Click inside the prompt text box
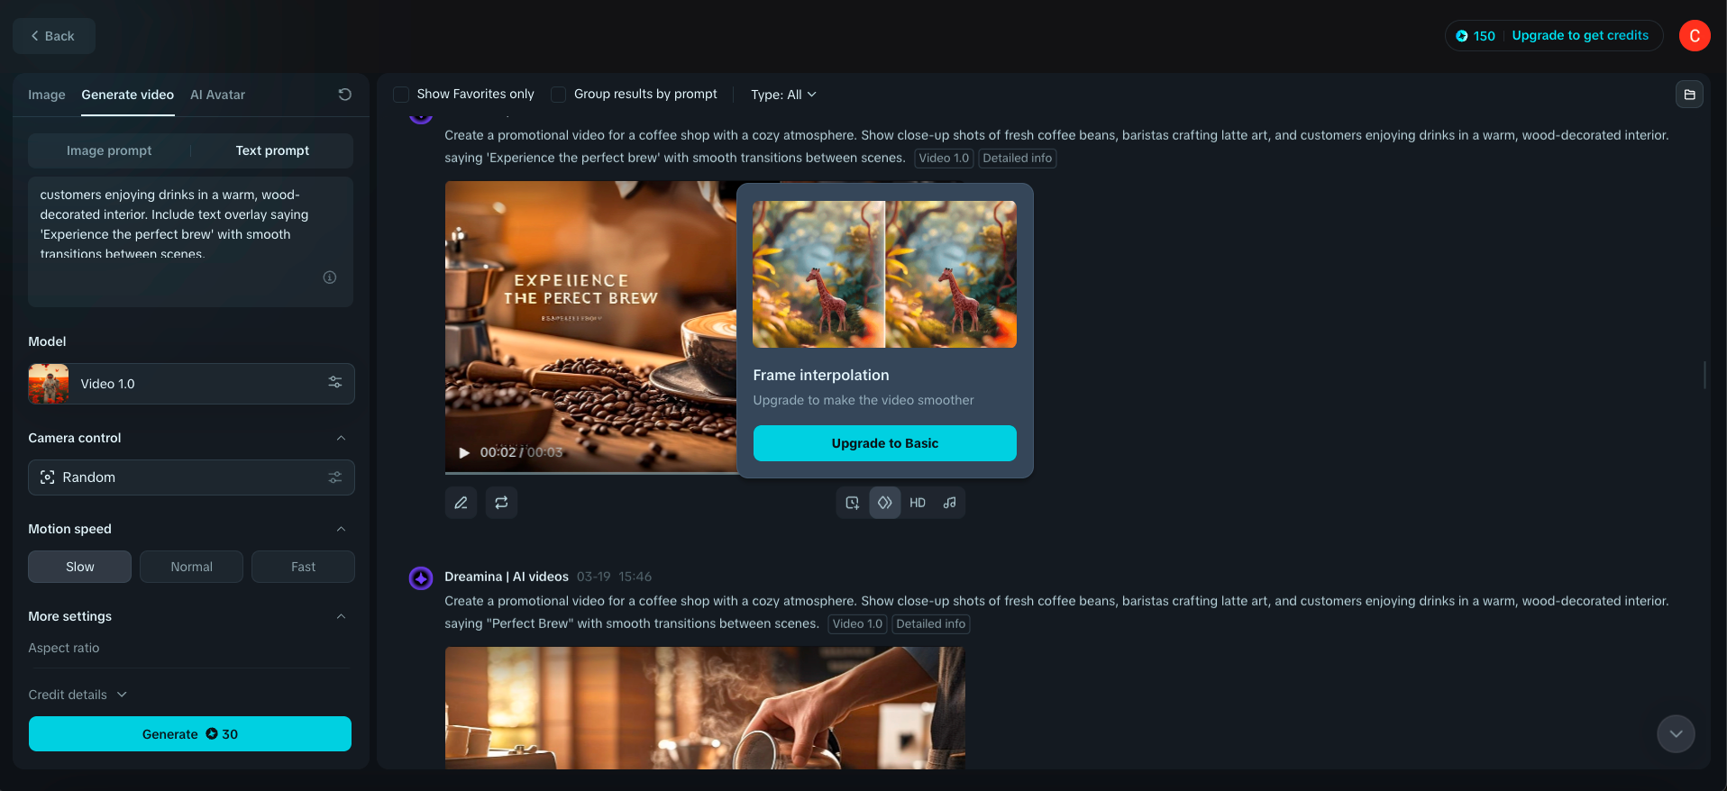 click(x=190, y=241)
